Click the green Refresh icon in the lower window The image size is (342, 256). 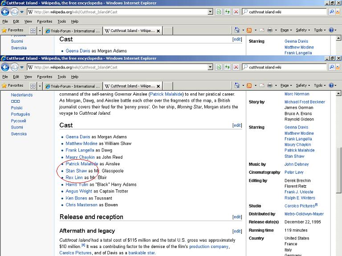(x=227, y=67)
